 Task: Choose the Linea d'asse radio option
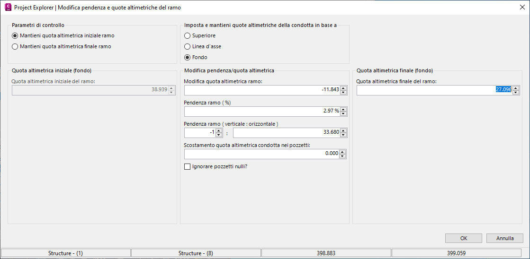(188, 46)
